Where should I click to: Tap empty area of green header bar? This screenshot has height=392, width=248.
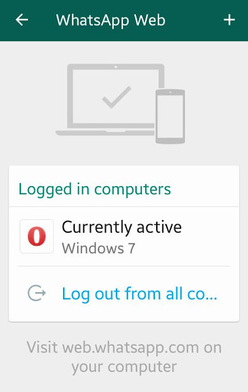pos(194,20)
